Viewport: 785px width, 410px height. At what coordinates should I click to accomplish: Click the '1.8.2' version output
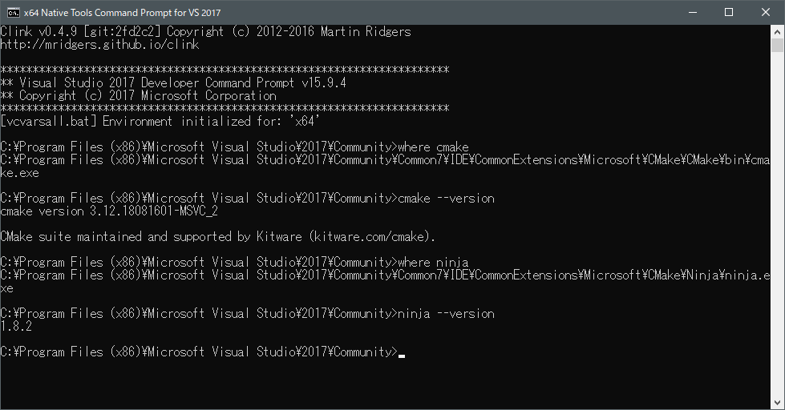pos(16,327)
